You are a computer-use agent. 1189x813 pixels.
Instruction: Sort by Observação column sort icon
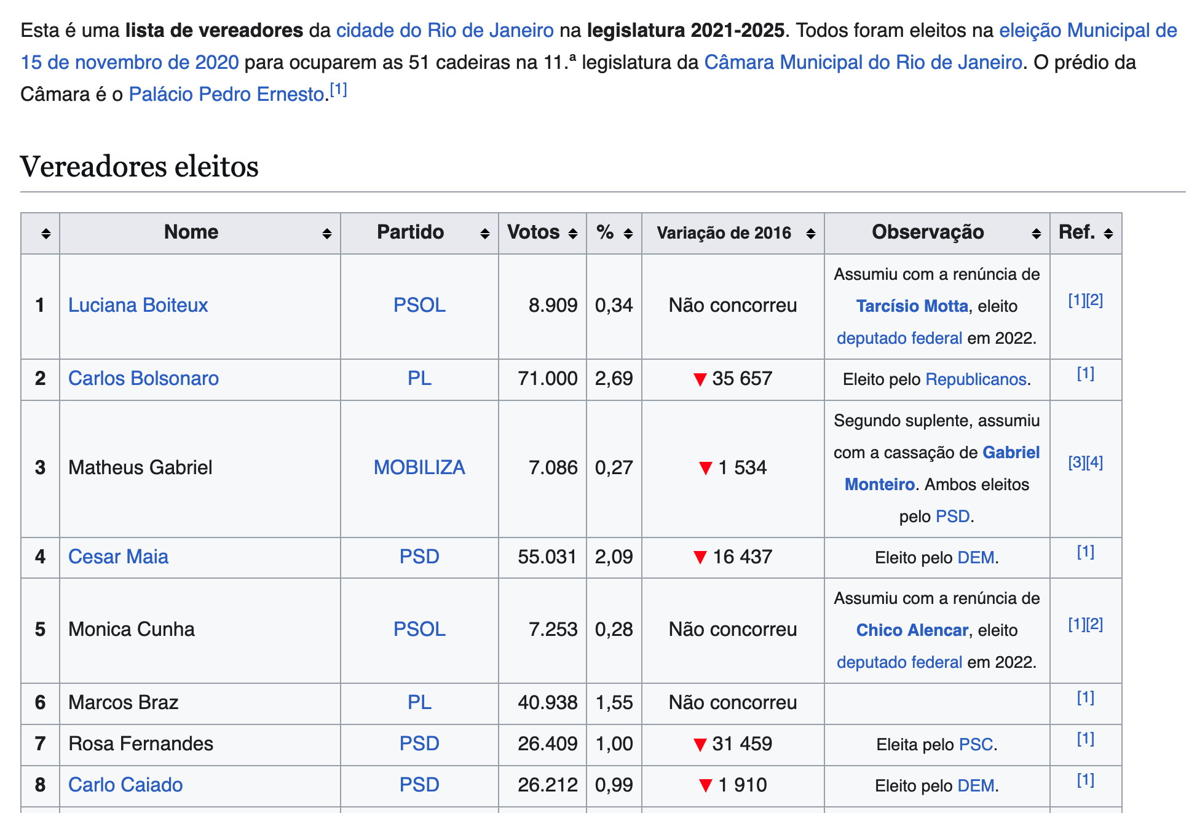[1036, 233]
